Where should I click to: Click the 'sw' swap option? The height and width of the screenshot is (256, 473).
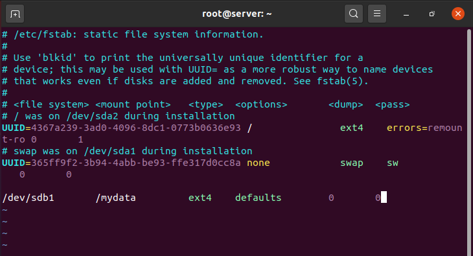pos(393,163)
